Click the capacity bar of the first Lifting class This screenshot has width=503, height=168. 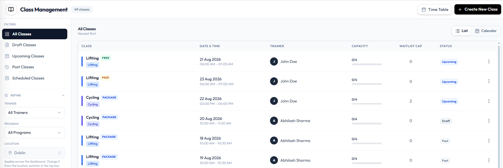point(367,64)
